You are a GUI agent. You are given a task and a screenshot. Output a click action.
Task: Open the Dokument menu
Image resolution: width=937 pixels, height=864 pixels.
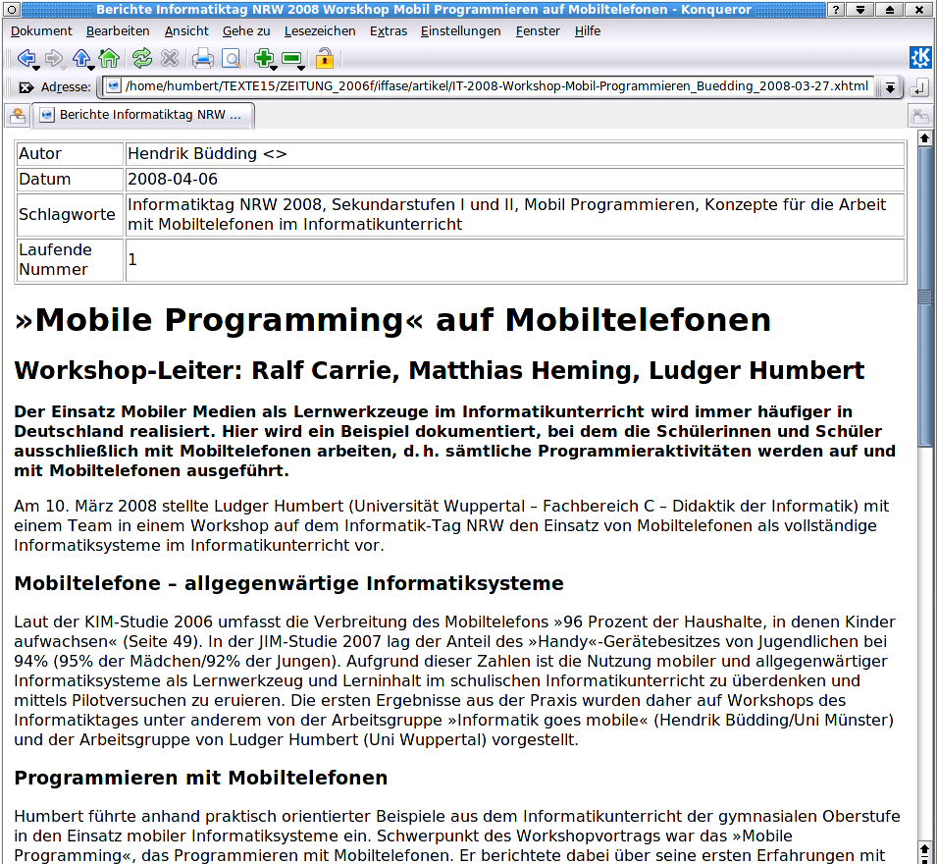pyautogui.click(x=41, y=31)
